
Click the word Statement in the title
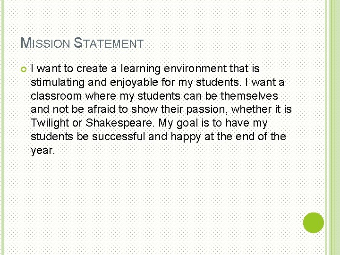(x=109, y=44)
